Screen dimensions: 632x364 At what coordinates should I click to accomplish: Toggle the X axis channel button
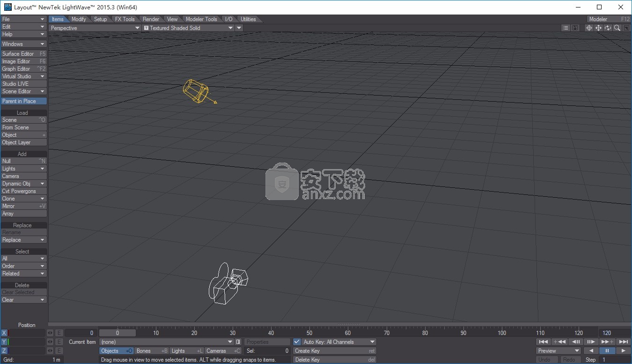(4, 333)
